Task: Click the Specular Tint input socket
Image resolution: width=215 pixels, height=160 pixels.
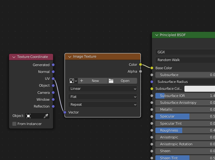Action: click(152, 124)
